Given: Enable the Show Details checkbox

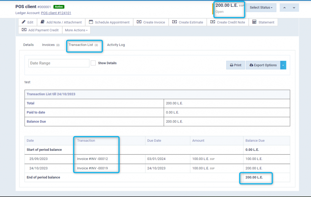Looking at the screenshot, I should [94, 63].
